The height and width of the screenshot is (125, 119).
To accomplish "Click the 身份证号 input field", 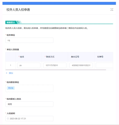I will coord(81,65).
